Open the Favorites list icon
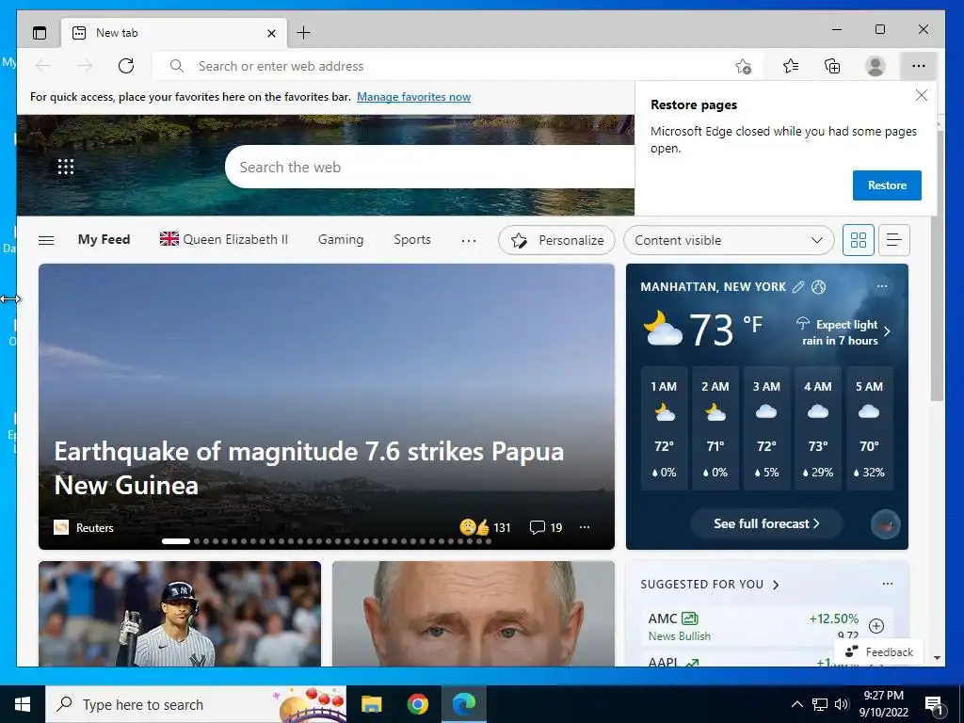 point(791,66)
